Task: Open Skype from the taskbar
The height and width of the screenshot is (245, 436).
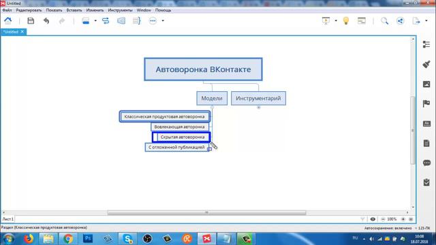Action: tap(127, 239)
